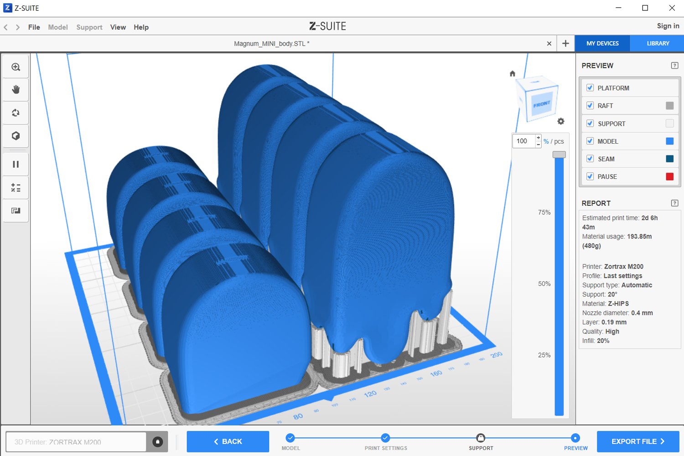Click the Export File button
This screenshot has height=456, width=684.
(x=638, y=441)
